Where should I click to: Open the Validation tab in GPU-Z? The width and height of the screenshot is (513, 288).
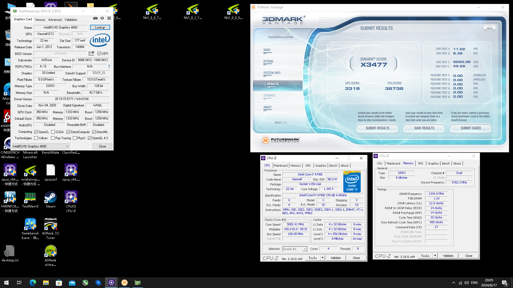(x=71, y=19)
